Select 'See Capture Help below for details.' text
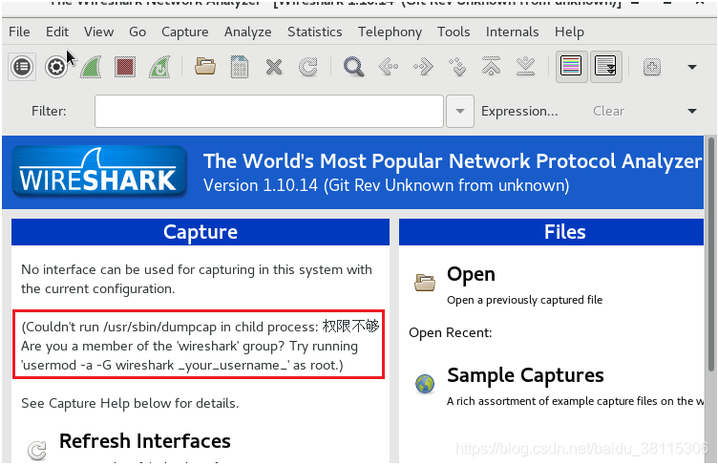This screenshot has width=718, height=466. pos(130,403)
